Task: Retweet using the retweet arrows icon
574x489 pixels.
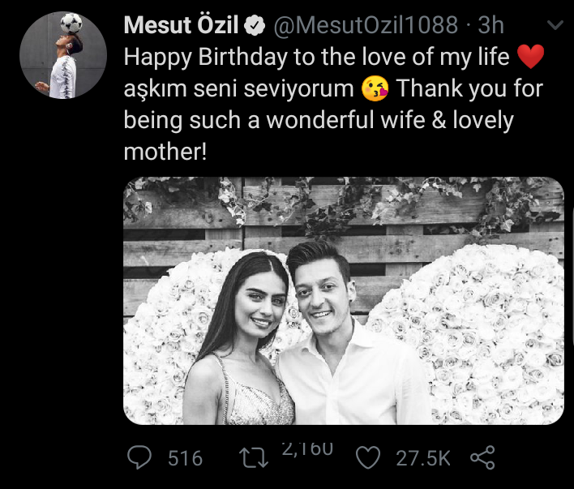Action: coord(255,458)
